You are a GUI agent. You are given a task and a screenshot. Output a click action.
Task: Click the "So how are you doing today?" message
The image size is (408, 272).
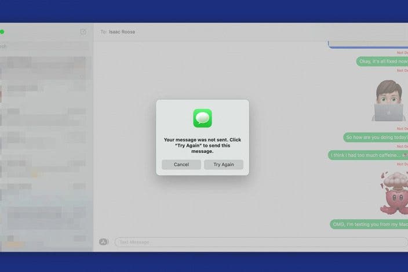click(x=376, y=137)
